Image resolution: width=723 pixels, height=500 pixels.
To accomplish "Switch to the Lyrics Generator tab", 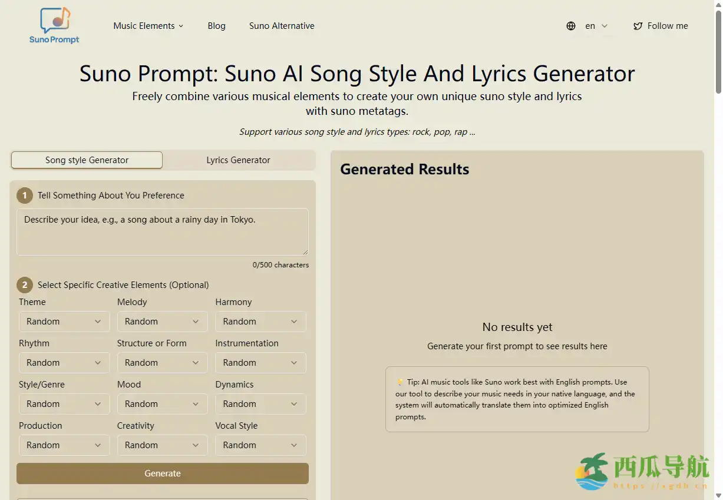I will pyautogui.click(x=238, y=160).
